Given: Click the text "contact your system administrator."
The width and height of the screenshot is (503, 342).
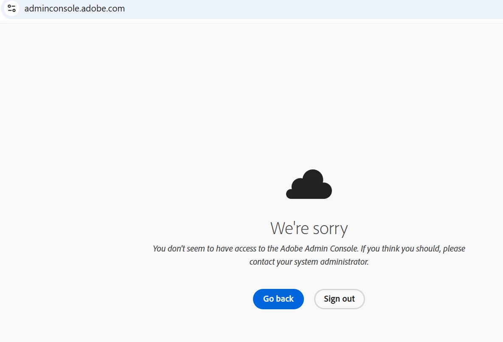Looking at the screenshot, I should (309, 262).
